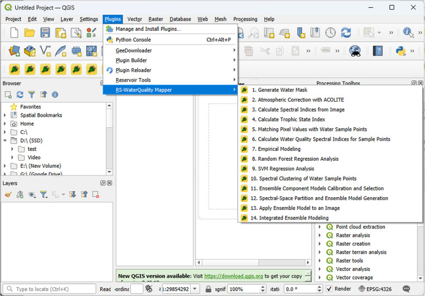Open project via the yellow folder icon

click(x=29, y=32)
